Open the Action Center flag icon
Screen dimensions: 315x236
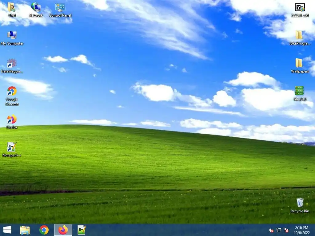286,230
